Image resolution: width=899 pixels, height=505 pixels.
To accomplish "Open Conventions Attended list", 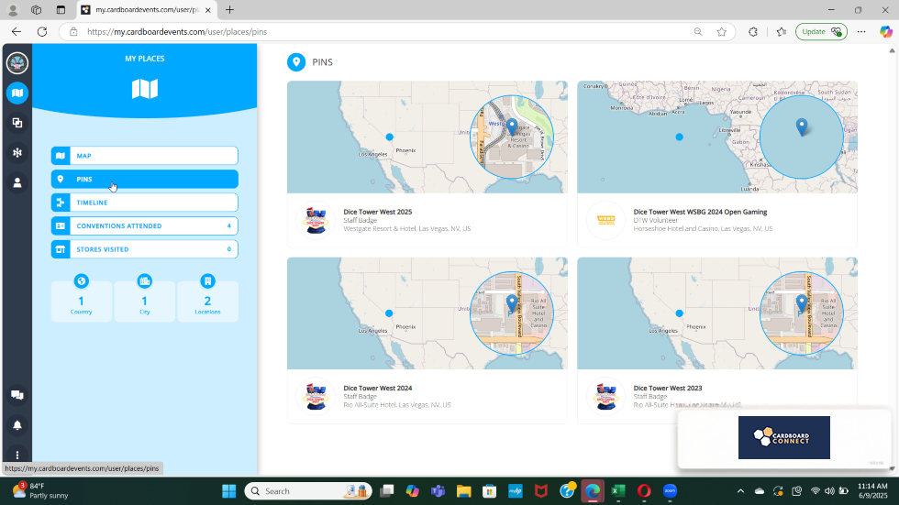I will [x=144, y=225].
